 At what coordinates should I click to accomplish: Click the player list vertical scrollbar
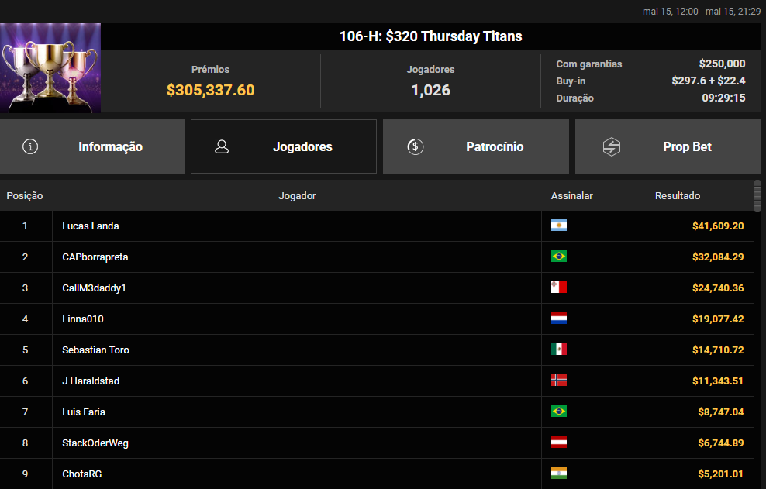[x=757, y=195]
